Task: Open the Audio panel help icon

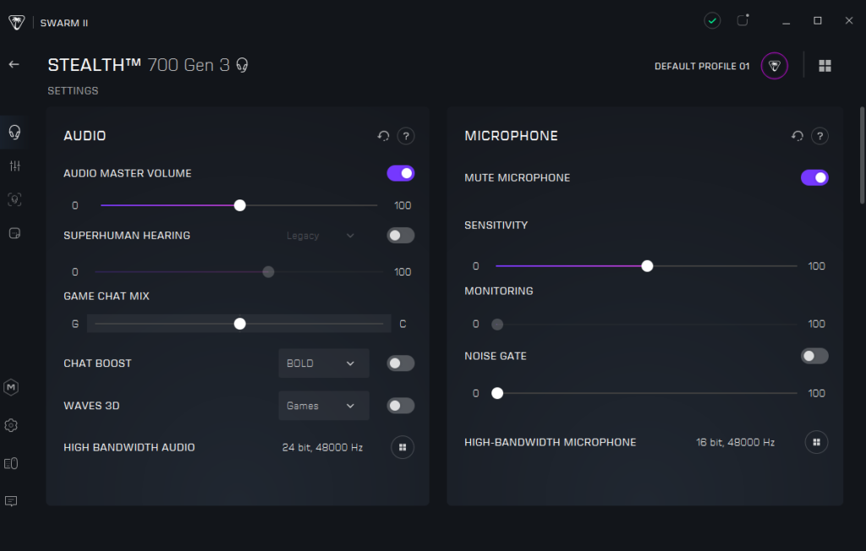Action: [406, 136]
